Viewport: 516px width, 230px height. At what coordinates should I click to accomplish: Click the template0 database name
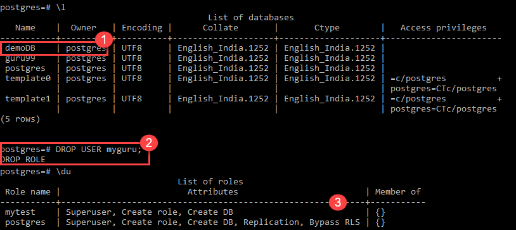point(28,79)
